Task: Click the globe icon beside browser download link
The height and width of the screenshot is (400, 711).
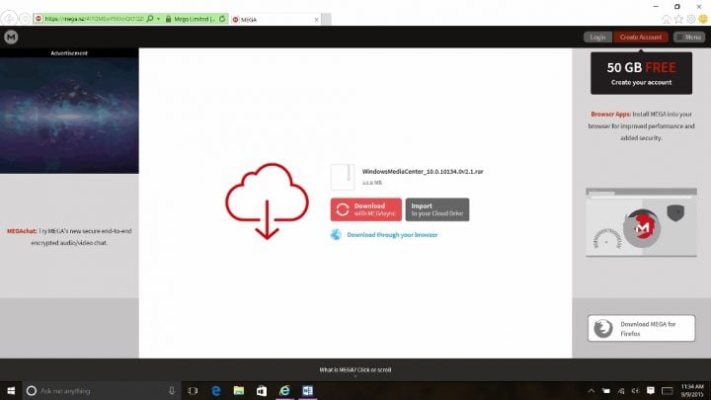Action: tap(336, 235)
